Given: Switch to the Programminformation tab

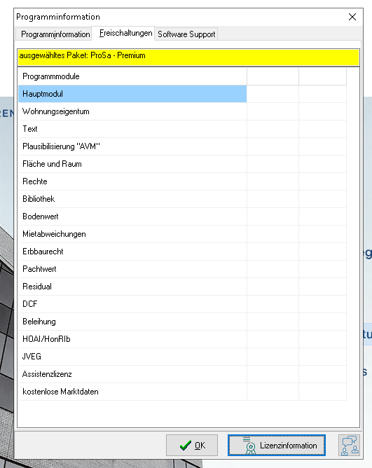Looking at the screenshot, I should (55, 34).
